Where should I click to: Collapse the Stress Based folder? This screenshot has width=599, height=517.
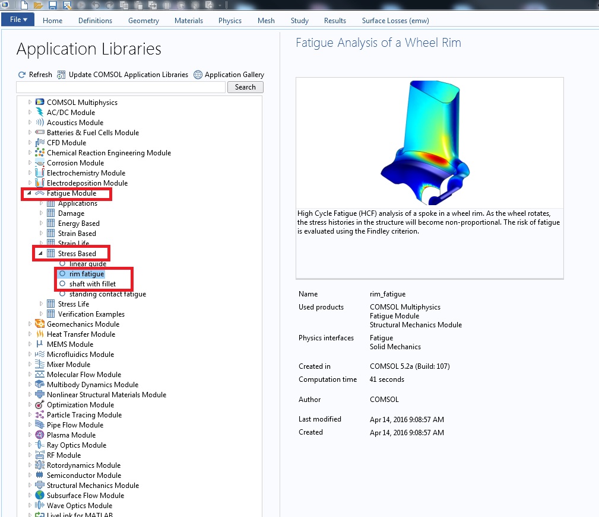point(41,254)
